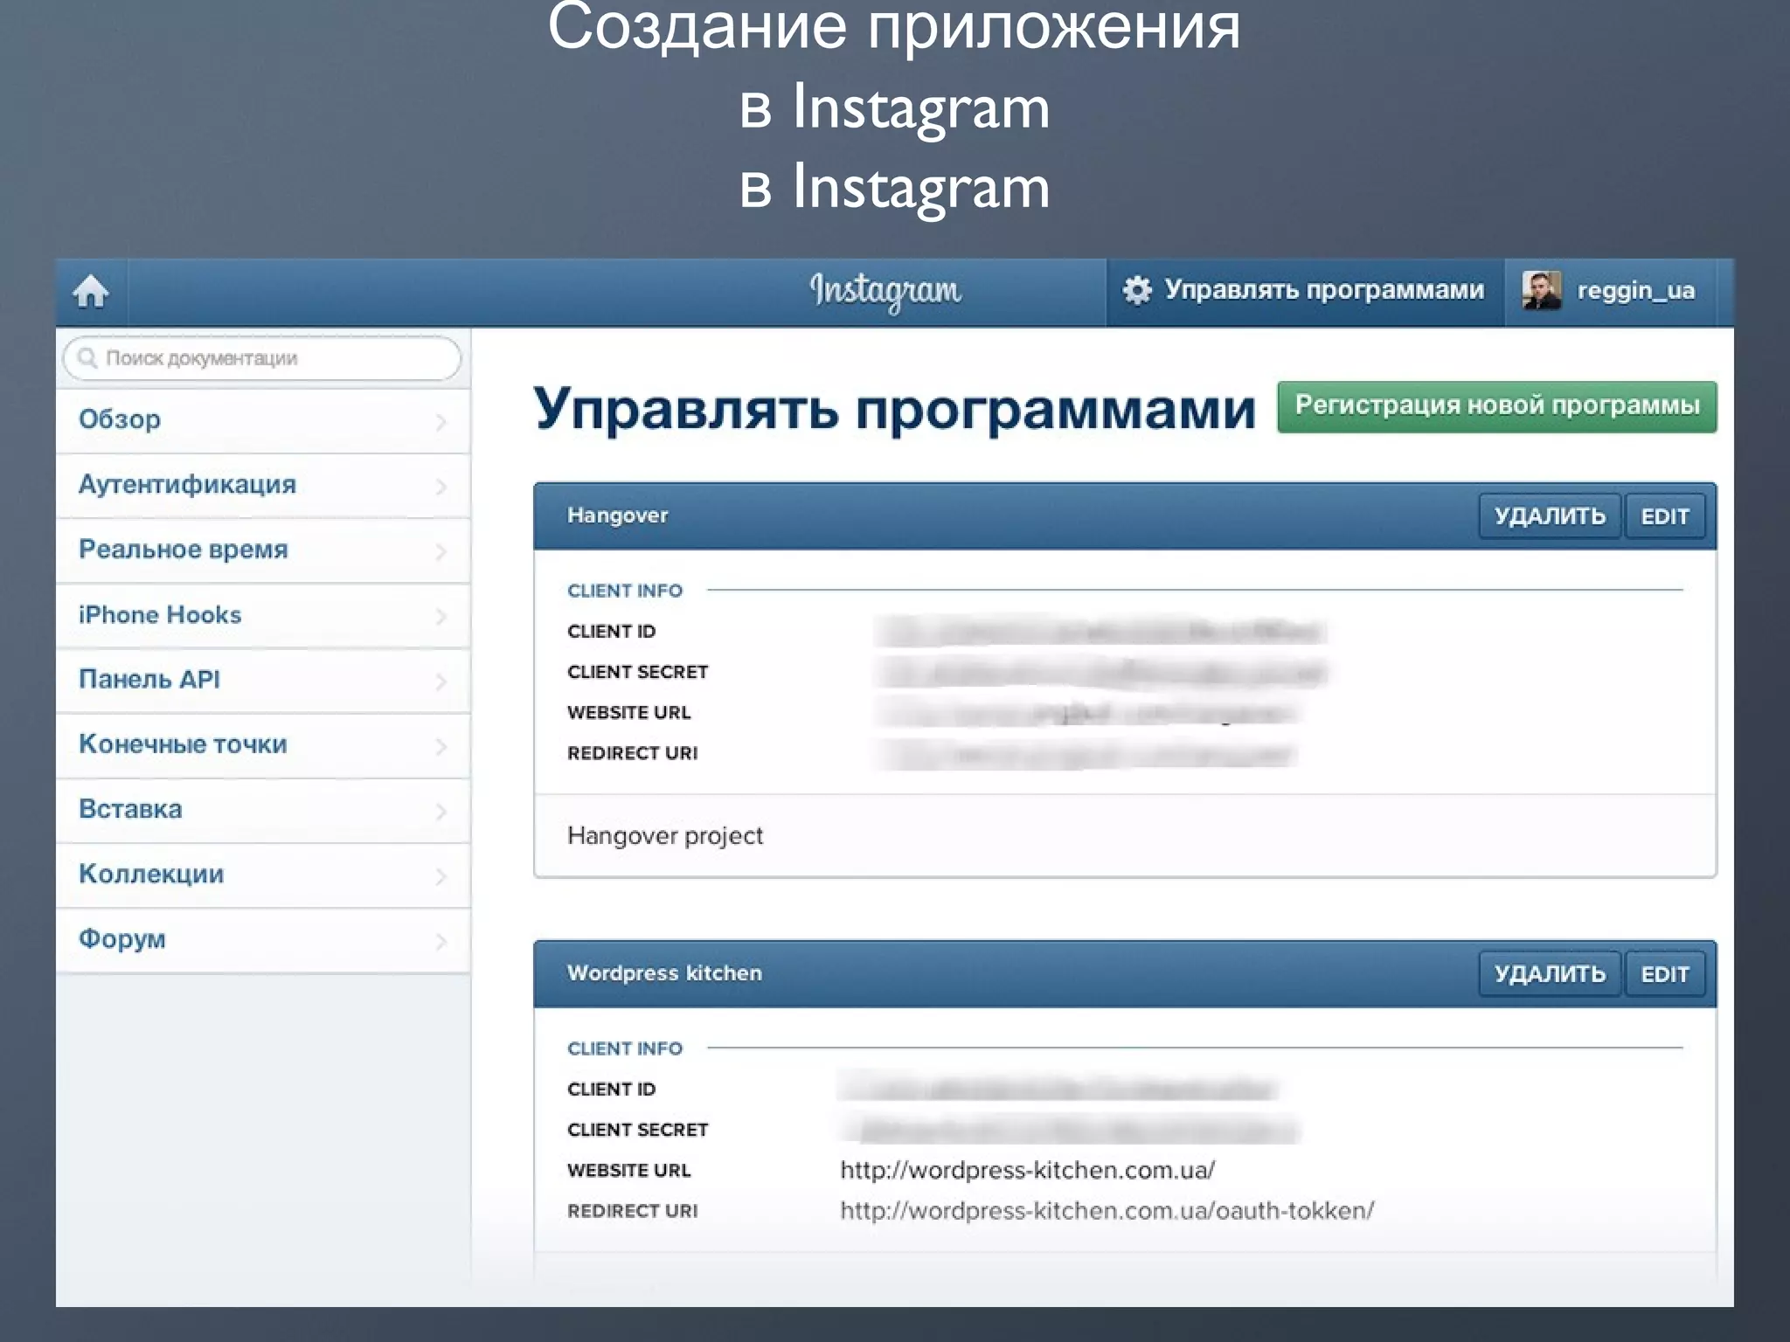Expand the chevron next to Коллекции
The image size is (1790, 1342).
441,876
